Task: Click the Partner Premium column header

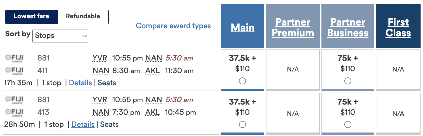Action: click(293, 27)
